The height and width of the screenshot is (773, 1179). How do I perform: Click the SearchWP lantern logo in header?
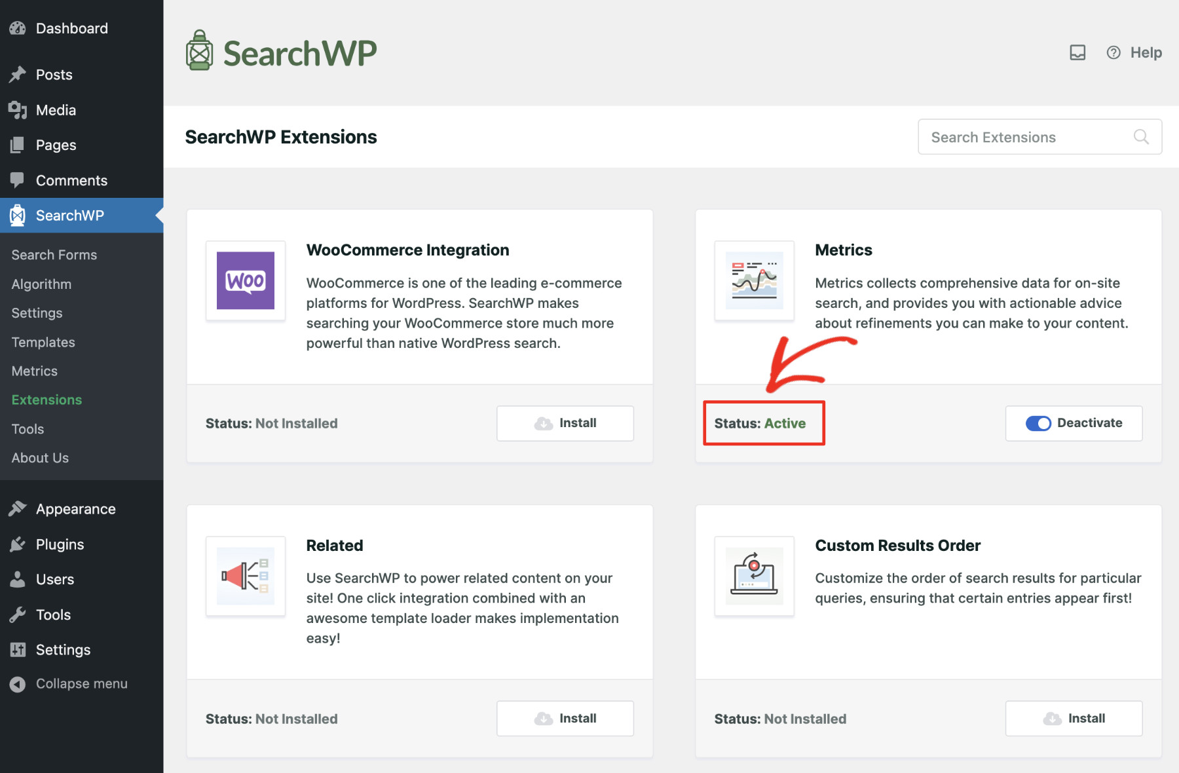pyautogui.click(x=199, y=50)
